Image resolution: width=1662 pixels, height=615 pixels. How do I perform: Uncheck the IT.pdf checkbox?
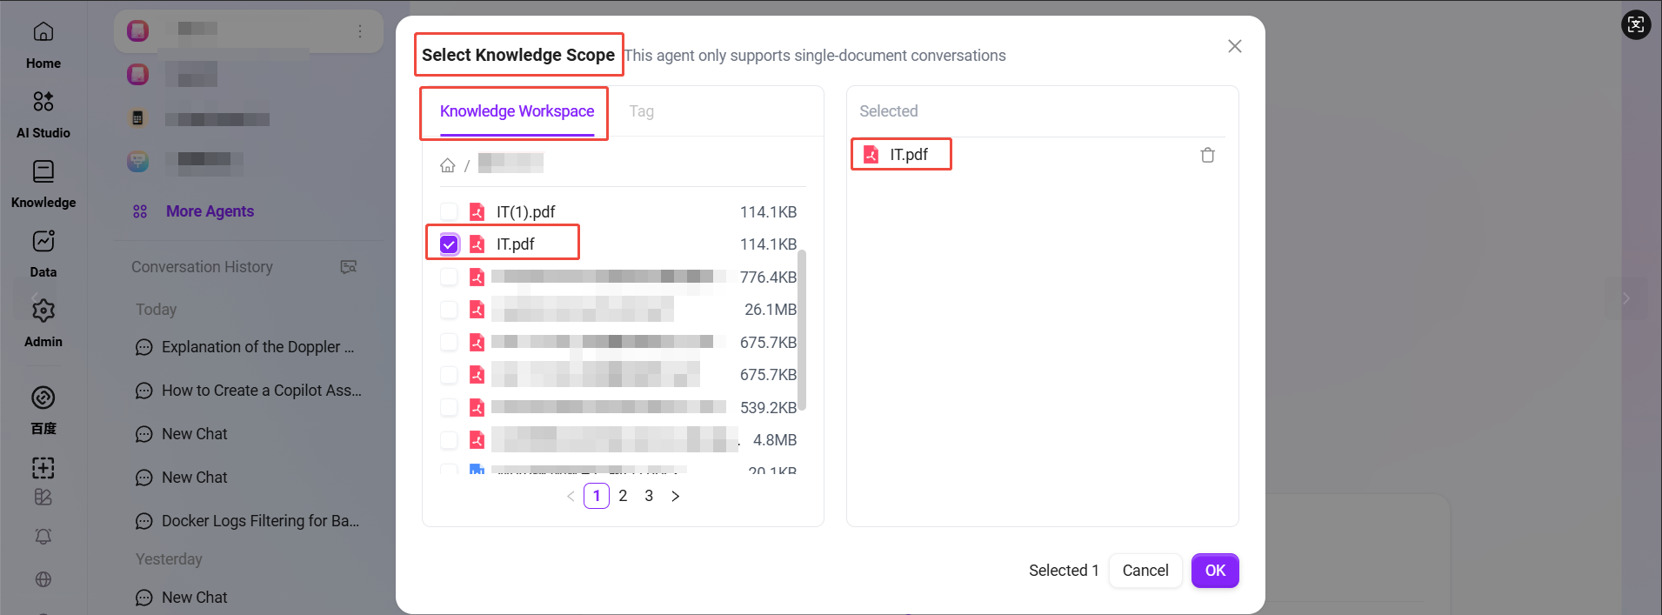[449, 244]
